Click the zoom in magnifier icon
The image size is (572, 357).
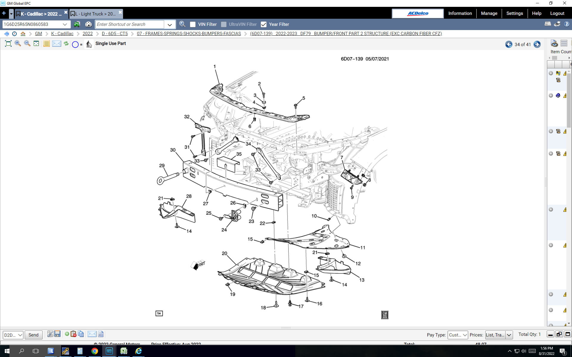pyautogui.click(x=18, y=43)
